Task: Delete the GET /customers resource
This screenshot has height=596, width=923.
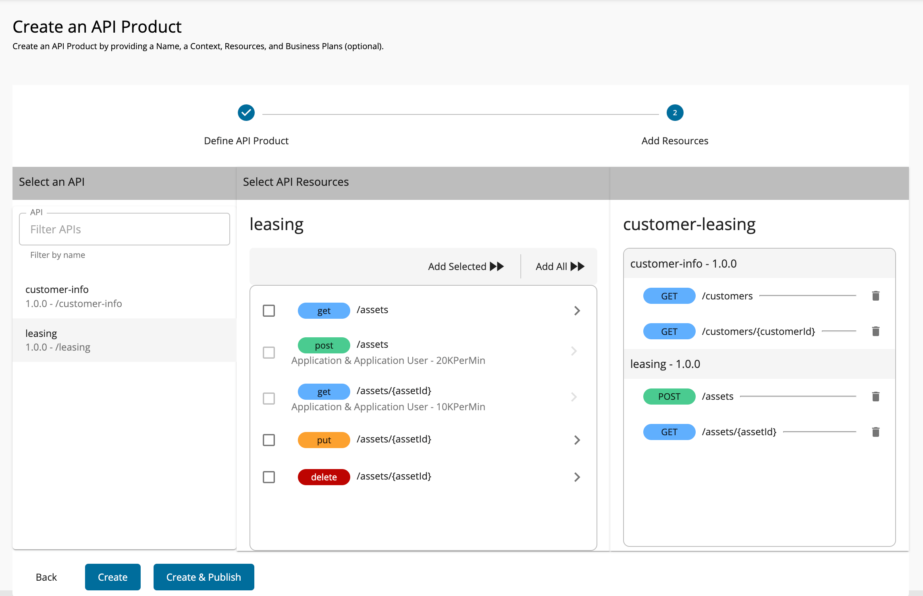Action: pyautogui.click(x=875, y=296)
